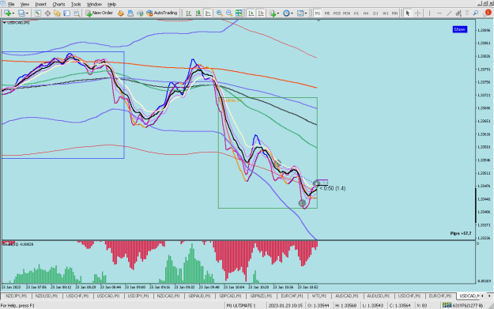Select the M5 timeframe

click(327, 13)
